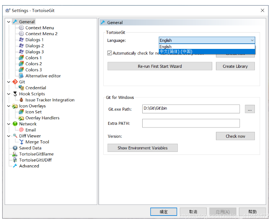Close the Settings - TortoiseGit window

point(262,10)
